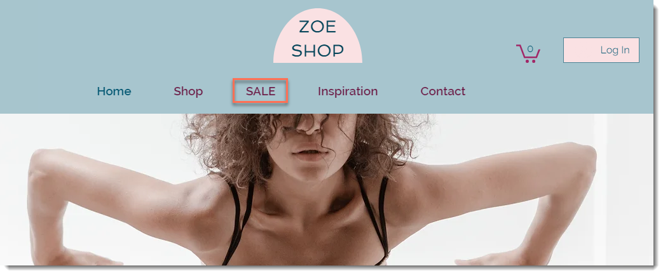This screenshot has height=275, width=663.
Task: Open the Shop menu item
Action: tap(188, 91)
